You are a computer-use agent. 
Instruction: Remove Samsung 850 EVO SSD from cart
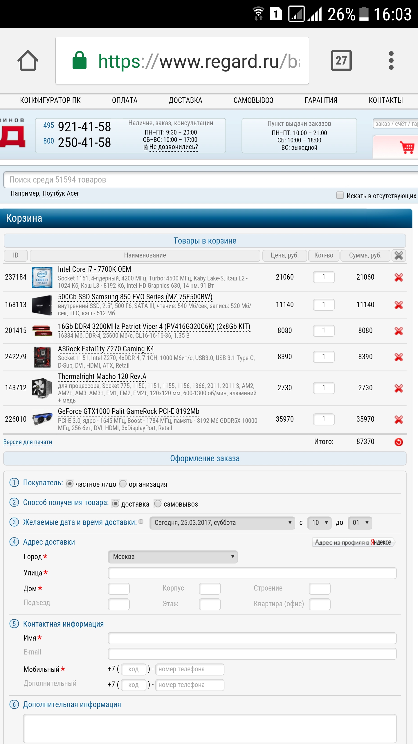[x=399, y=305]
